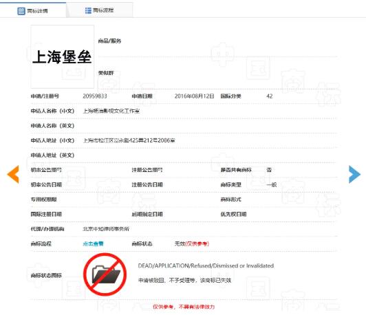The width and height of the screenshot is (366, 315).
Task: Select the shared-trademark value 否
Action: coord(269,170)
